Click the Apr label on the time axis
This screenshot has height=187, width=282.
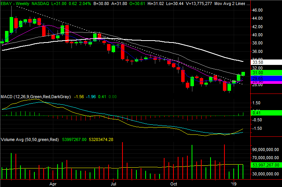(x=53, y=184)
